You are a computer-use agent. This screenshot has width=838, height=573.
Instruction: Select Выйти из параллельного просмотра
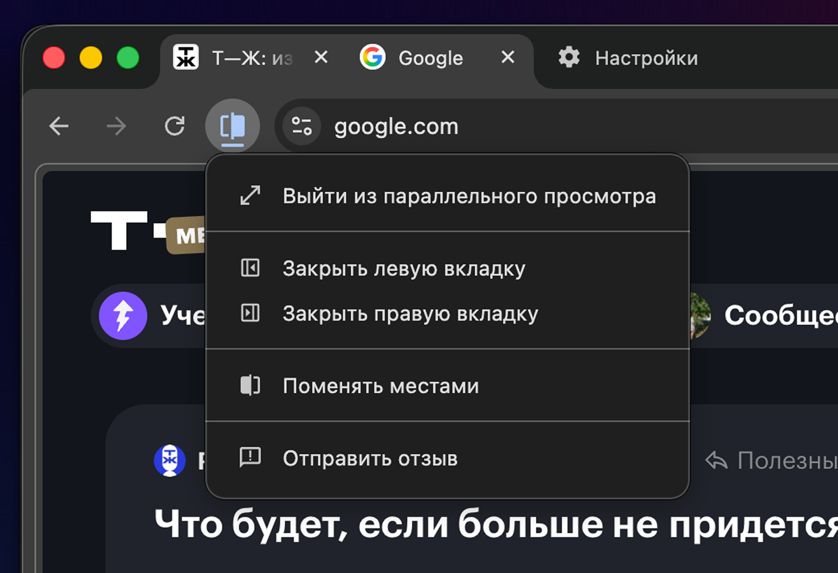click(448, 196)
